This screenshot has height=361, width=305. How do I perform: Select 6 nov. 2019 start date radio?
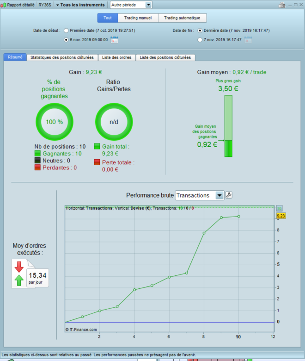66,40
